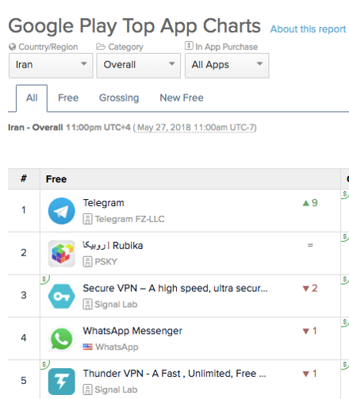Screen dimensions: 349x399
Task: Click in-app purchase badge on Secure VPN row
Action: 44,279
